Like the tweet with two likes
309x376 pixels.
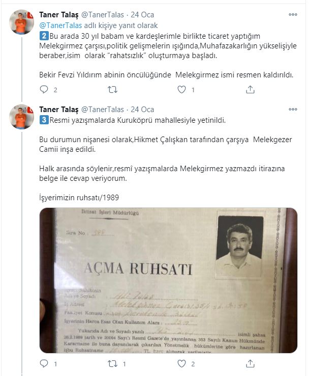pyautogui.click(x=182, y=364)
